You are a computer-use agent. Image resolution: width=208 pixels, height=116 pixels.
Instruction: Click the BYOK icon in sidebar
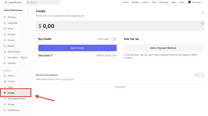click(5, 29)
